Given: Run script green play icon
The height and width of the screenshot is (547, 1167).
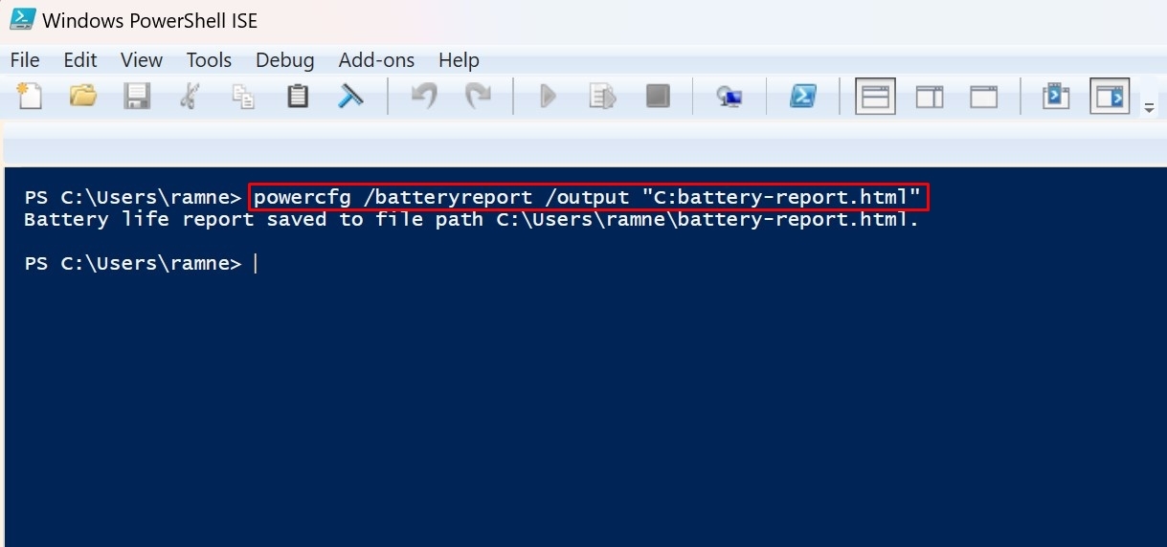Looking at the screenshot, I should pos(548,96).
